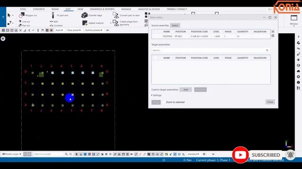Click Select button for source assembly
The width and height of the screenshot is (302, 169).
click(175, 25)
